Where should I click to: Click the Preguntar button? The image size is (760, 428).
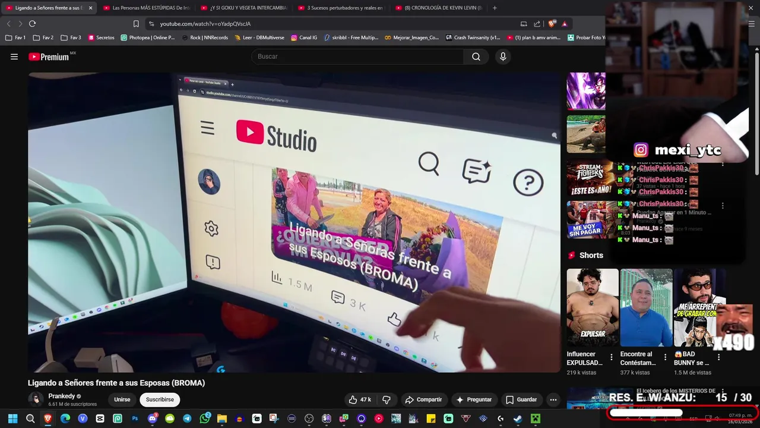click(473, 399)
